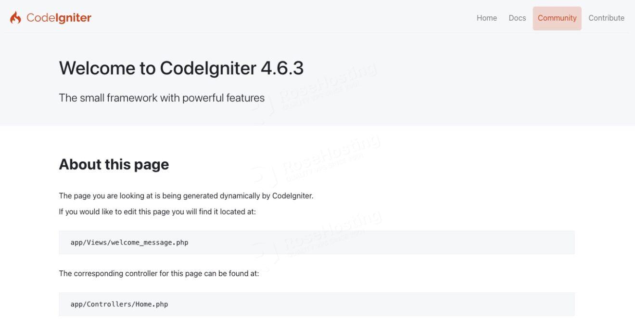Image resolution: width=635 pixels, height=329 pixels.
Task: Click the app/Controllers path text inside code box
Action: pyautogui.click(x=119, y=304)
